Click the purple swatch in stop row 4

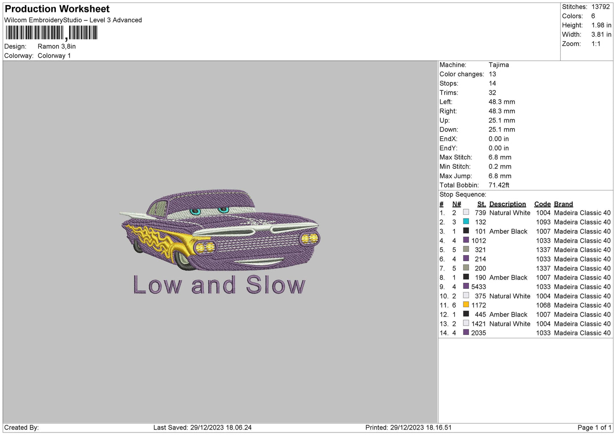[466, 240]
